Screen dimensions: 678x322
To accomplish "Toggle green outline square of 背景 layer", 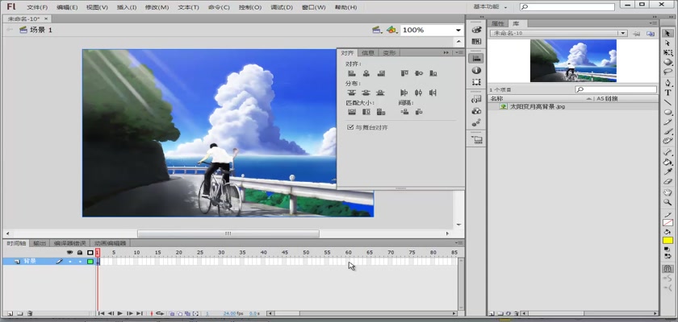I will (x=90, y=262).
